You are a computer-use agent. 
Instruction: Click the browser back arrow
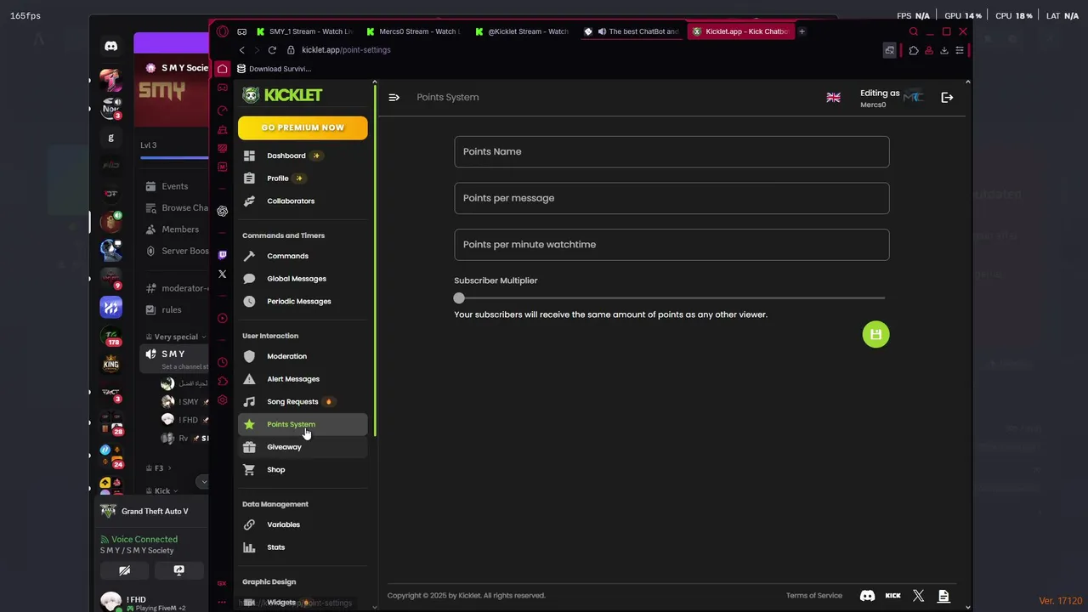(x=242, y=50)
